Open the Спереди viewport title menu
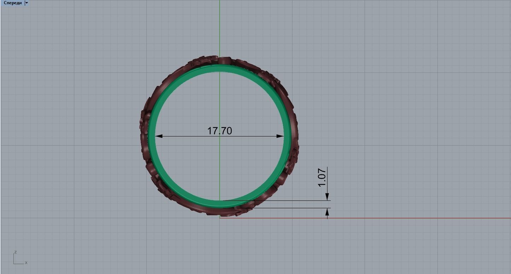Image resolution: width=511 pixels, height=274 pixels. pyautogui.click(x=13, y=3)
